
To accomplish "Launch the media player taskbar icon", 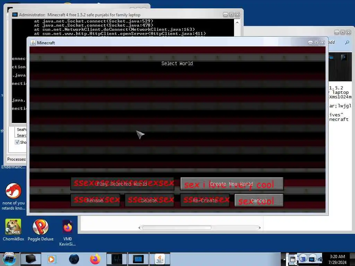I will (x=52, y=259).
